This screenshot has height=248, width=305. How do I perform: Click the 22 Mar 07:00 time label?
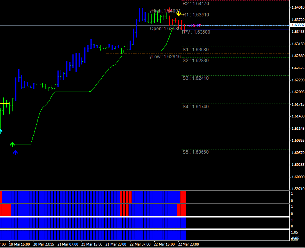pos(140,244)
